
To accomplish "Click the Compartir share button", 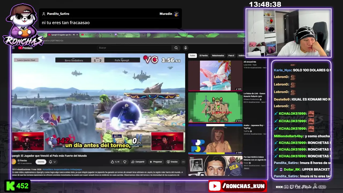I will click(138, 162).
